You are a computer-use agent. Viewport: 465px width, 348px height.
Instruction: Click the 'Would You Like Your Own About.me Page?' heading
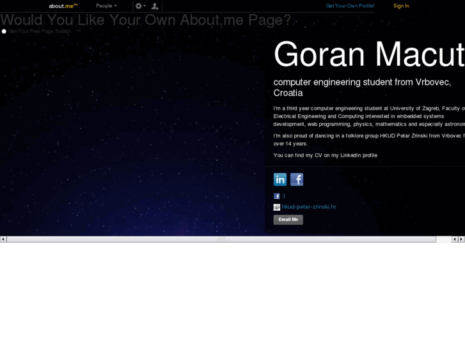click(146, 20)
